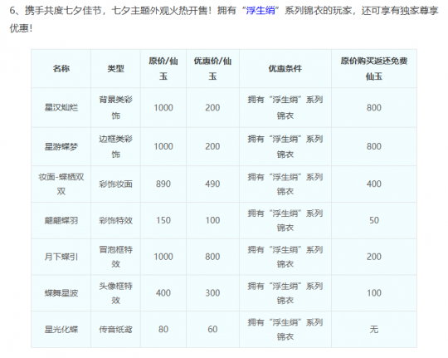Click the 原价购买返还免费仙玉 header
The width and height of the screenshot is (448, 358).
click(x=374, y=69)
